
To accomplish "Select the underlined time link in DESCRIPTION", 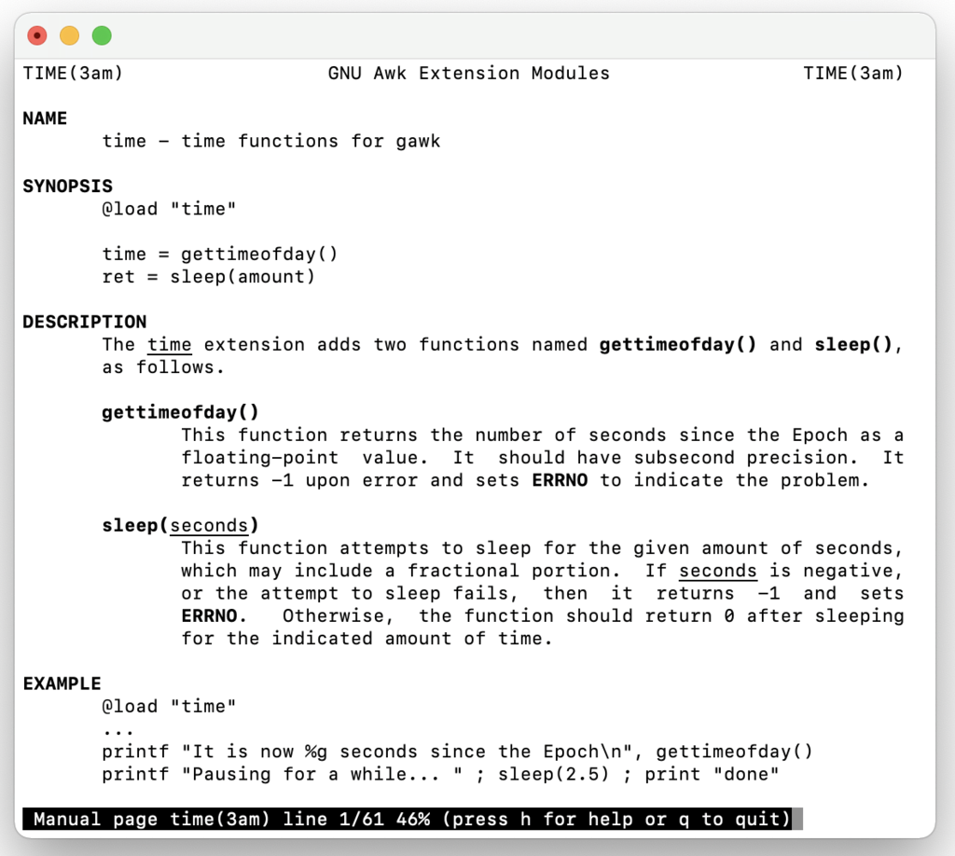I will point(169,344).
